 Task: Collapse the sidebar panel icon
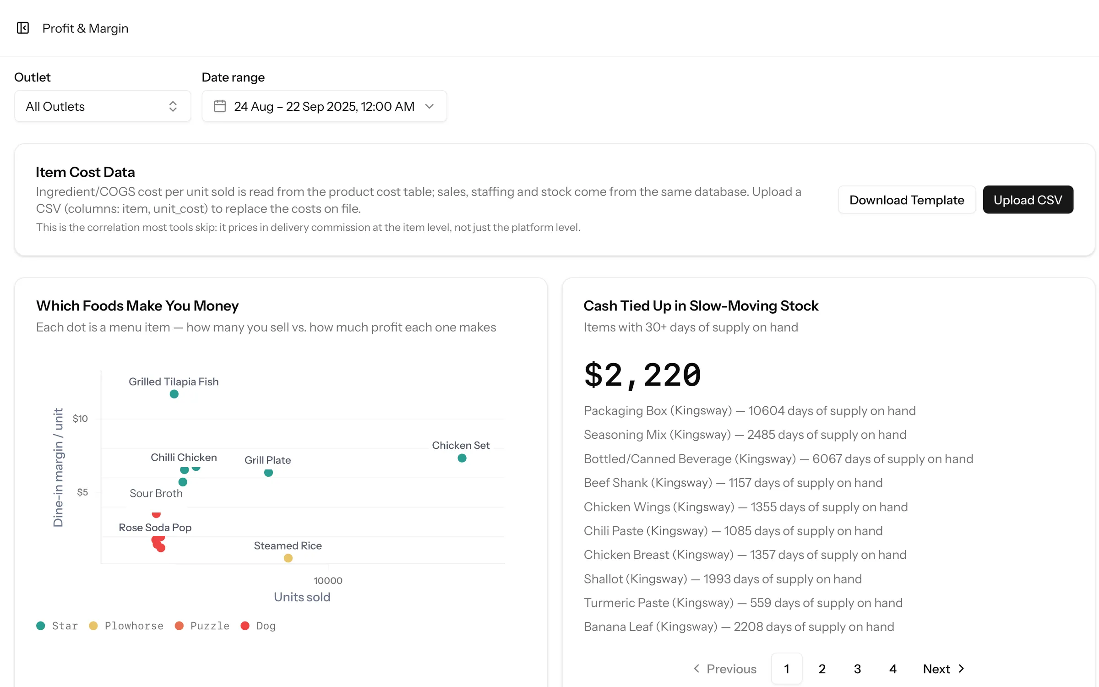click(x=23, y=28)
